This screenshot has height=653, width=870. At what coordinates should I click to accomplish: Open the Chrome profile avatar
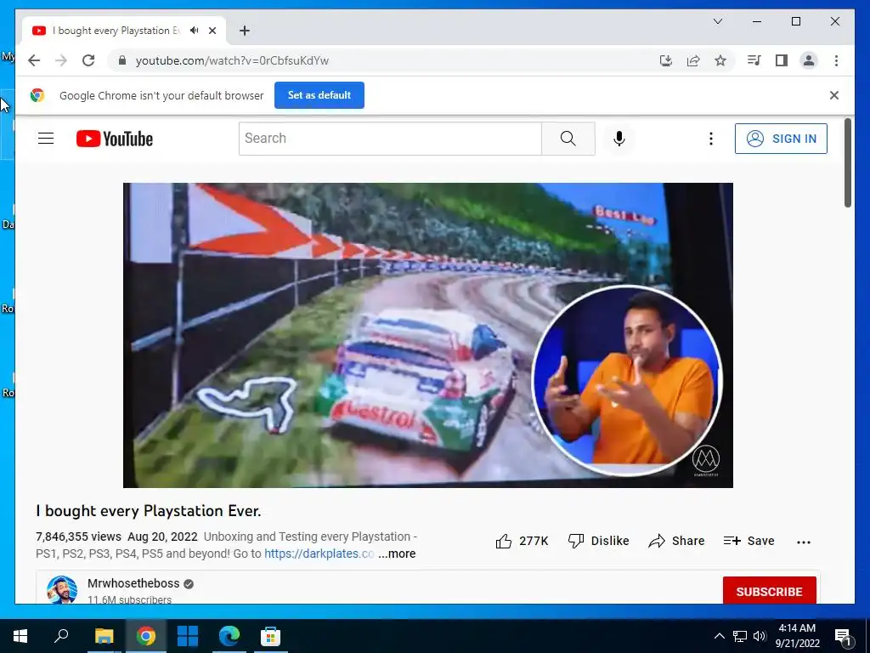pos(809,60)
